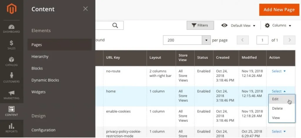Screen dimensions: 301x138
Task: Expand the Default View dropdown
Action: pyautogui.click(x=243, y=25)
